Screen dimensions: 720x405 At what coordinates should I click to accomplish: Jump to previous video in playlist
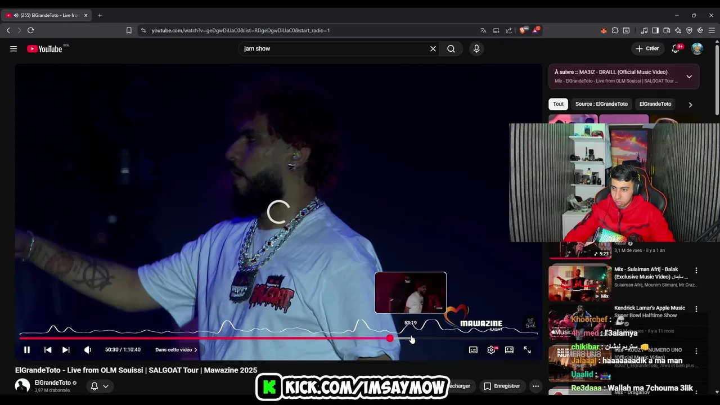(48, 350)
